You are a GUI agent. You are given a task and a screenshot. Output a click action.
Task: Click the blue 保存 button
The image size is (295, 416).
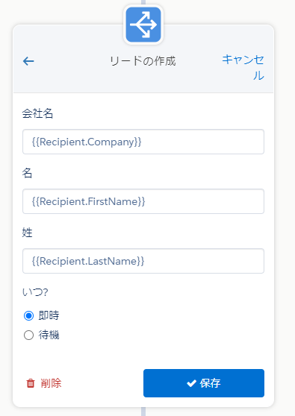click(x=204, y=383)
